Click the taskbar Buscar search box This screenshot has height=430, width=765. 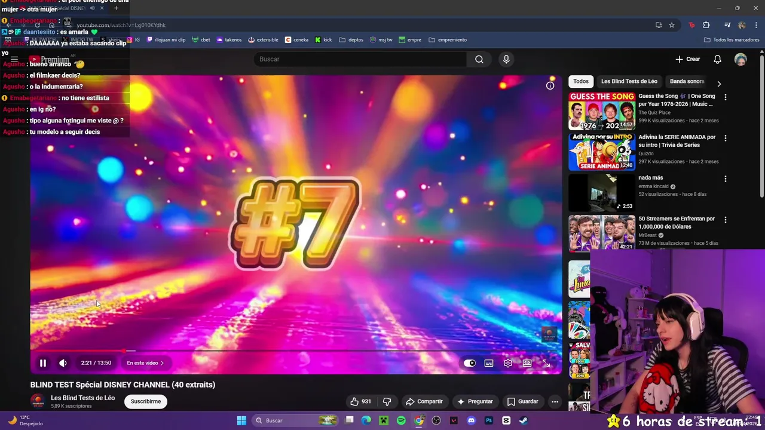(x=296, y=420)
